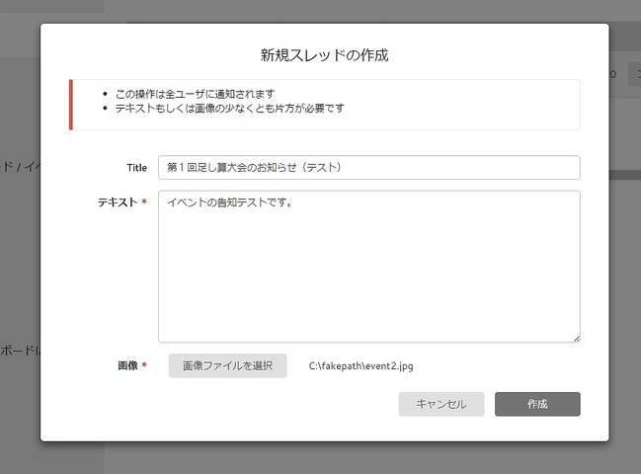
Task: Click the 画像 field label
Action: 127,365
